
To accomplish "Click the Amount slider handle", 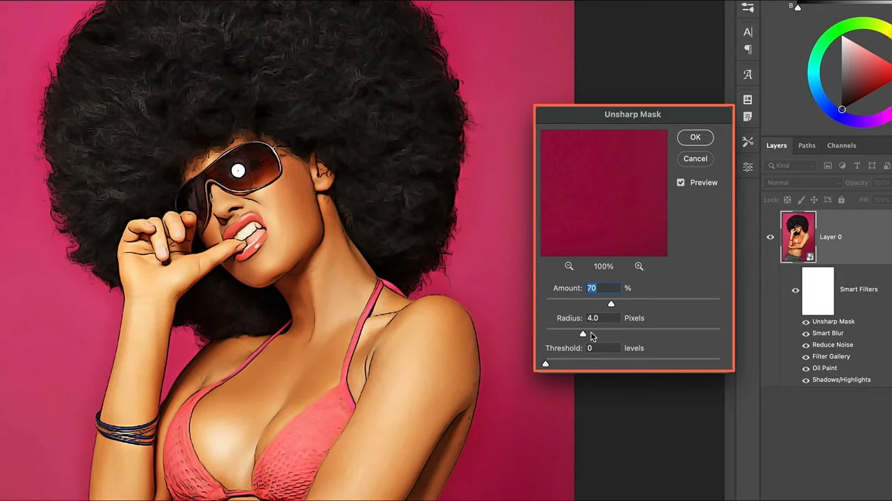I will (611, 304).
